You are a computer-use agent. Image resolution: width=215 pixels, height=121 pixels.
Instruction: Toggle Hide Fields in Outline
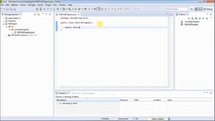coord(196,18)
